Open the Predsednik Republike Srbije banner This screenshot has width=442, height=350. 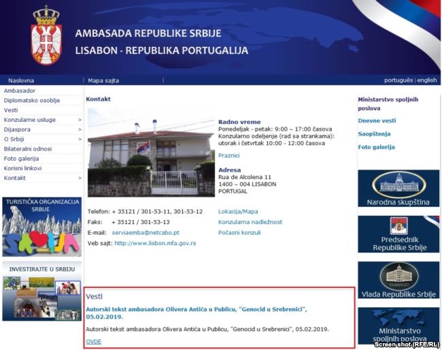(x=398, y=234)
